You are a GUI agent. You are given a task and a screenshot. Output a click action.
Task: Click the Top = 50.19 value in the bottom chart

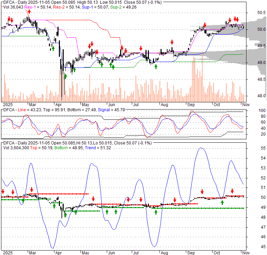(x=41, y=148)
